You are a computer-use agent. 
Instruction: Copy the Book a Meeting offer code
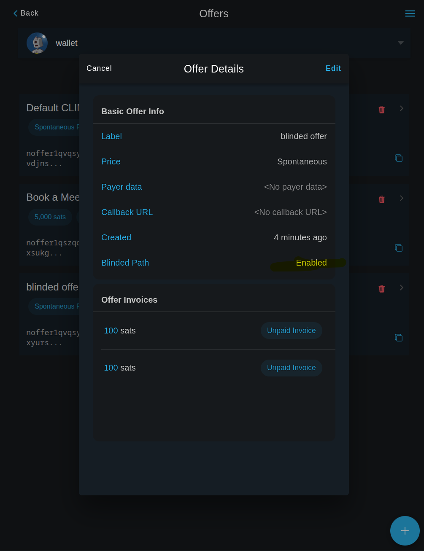(399, 248)
